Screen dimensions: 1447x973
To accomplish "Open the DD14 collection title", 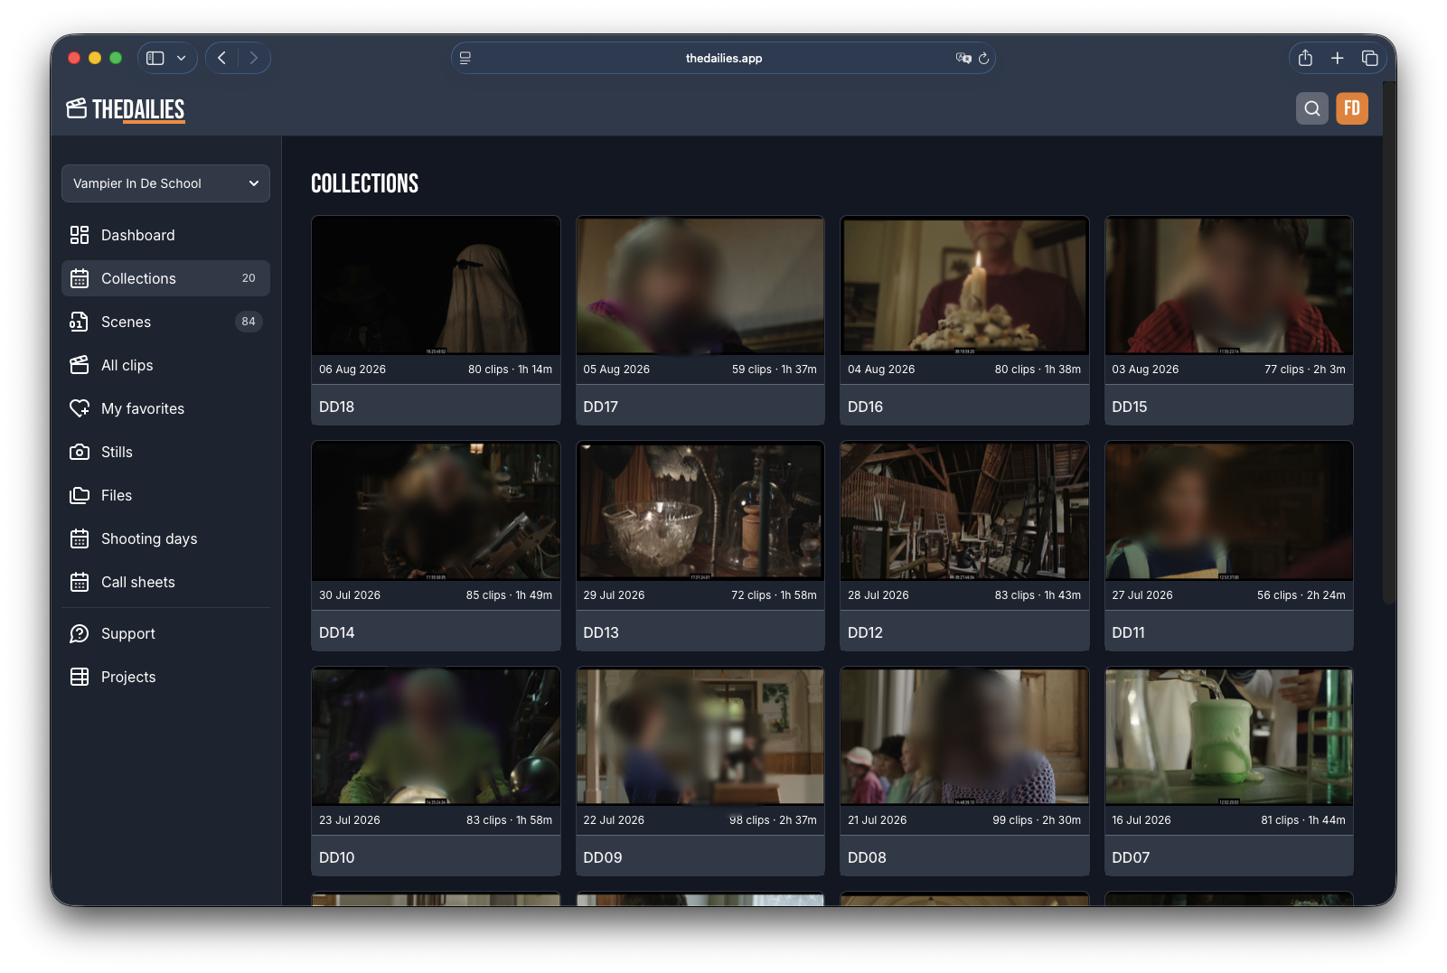I will click(337, 632).
